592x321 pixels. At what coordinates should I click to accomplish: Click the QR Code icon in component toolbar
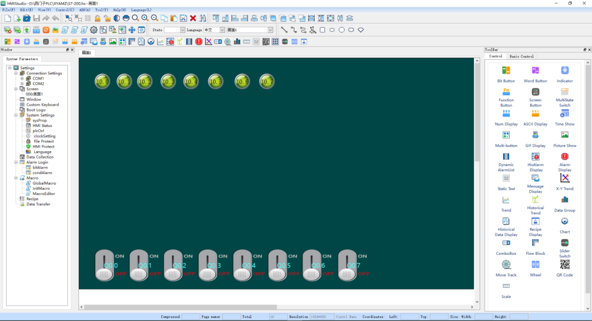(x=266, y=42)
